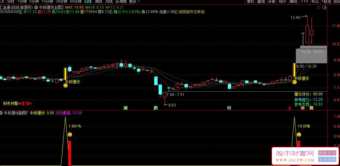Click the 10.05% label in sub-chart
This screenshot has width=340, height=166.
304,126
